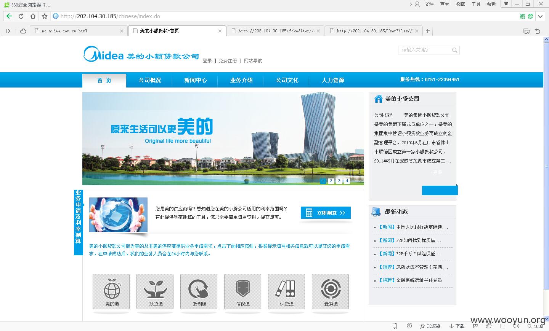Select 首页 in the navigation bar

(104, 80)
